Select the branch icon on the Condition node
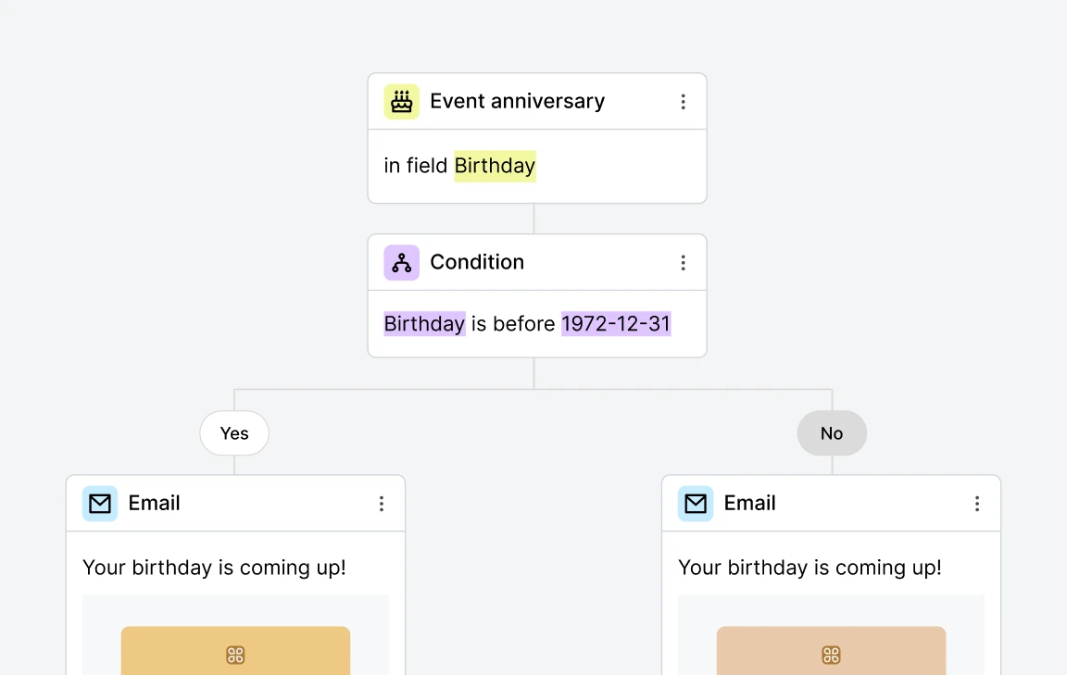This screenshot has height=675, width=1067. coord(401,262)
